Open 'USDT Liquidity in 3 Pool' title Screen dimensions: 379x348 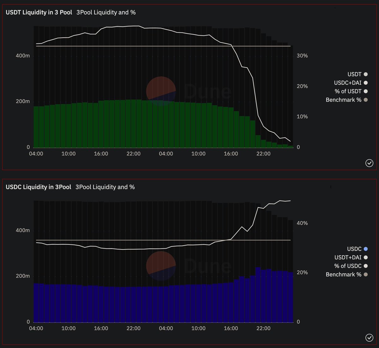[x=39, y=12]
